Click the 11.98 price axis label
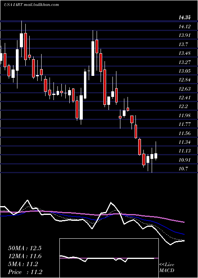The image size is (198, 278). [x=185, y=116]
